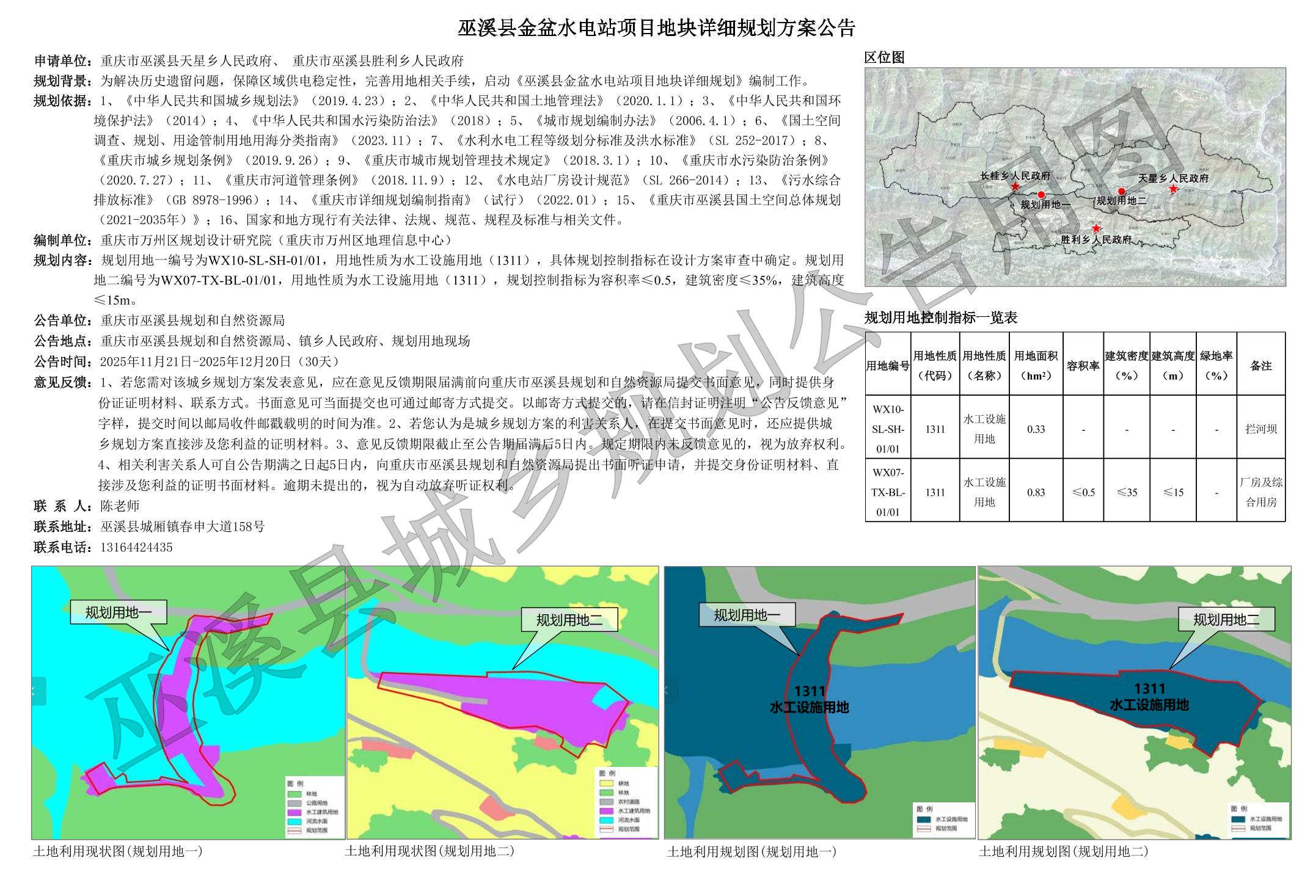Viewport: 1313px width, 875px height.
Task: Click table cell WX10-SL-SH-01/01
Action: point(888,429)
